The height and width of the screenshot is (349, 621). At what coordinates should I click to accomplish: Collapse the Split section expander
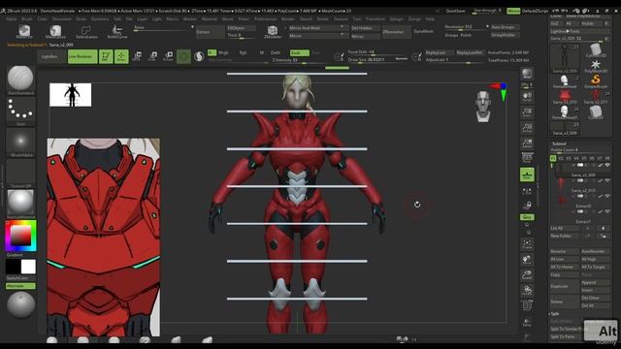pyautogui.click(x=555, y=314)
